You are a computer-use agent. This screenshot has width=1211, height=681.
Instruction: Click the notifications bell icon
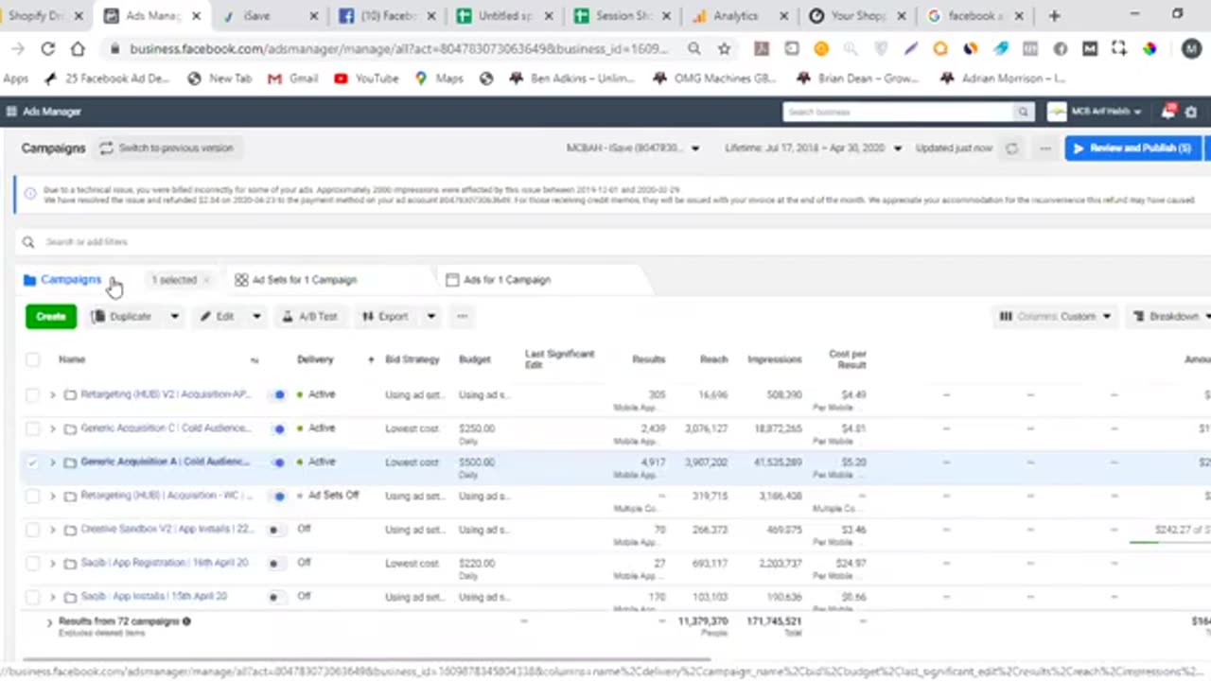1168,112
